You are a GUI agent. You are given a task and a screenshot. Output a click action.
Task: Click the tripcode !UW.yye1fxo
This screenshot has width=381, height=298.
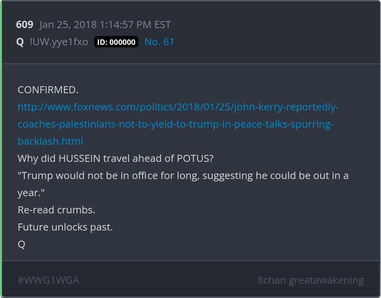pos(59,42)
